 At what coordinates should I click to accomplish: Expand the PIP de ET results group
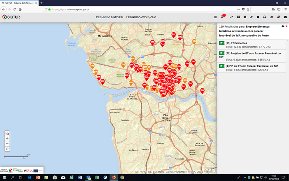(x=252, y=66)
